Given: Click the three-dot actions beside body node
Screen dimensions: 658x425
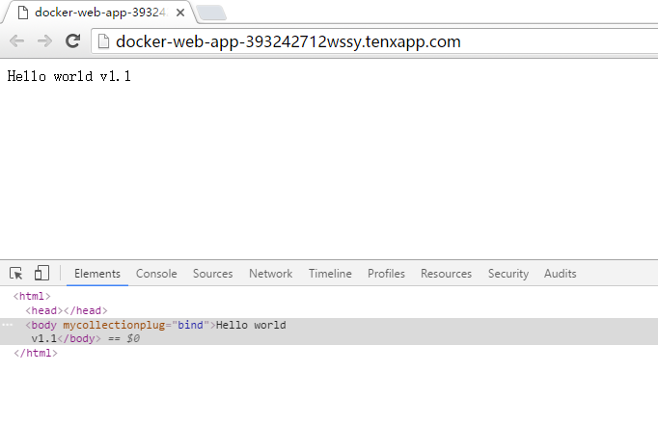Looking at the screenshot, I should coord(7,326).
